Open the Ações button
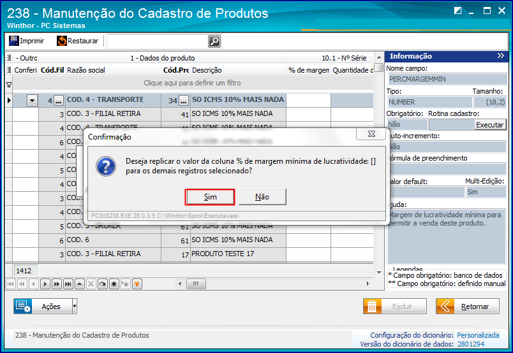 43,306
